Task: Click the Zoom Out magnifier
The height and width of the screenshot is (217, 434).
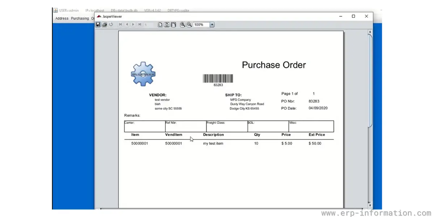Action: pyautogui.click(x=189, y=25)
